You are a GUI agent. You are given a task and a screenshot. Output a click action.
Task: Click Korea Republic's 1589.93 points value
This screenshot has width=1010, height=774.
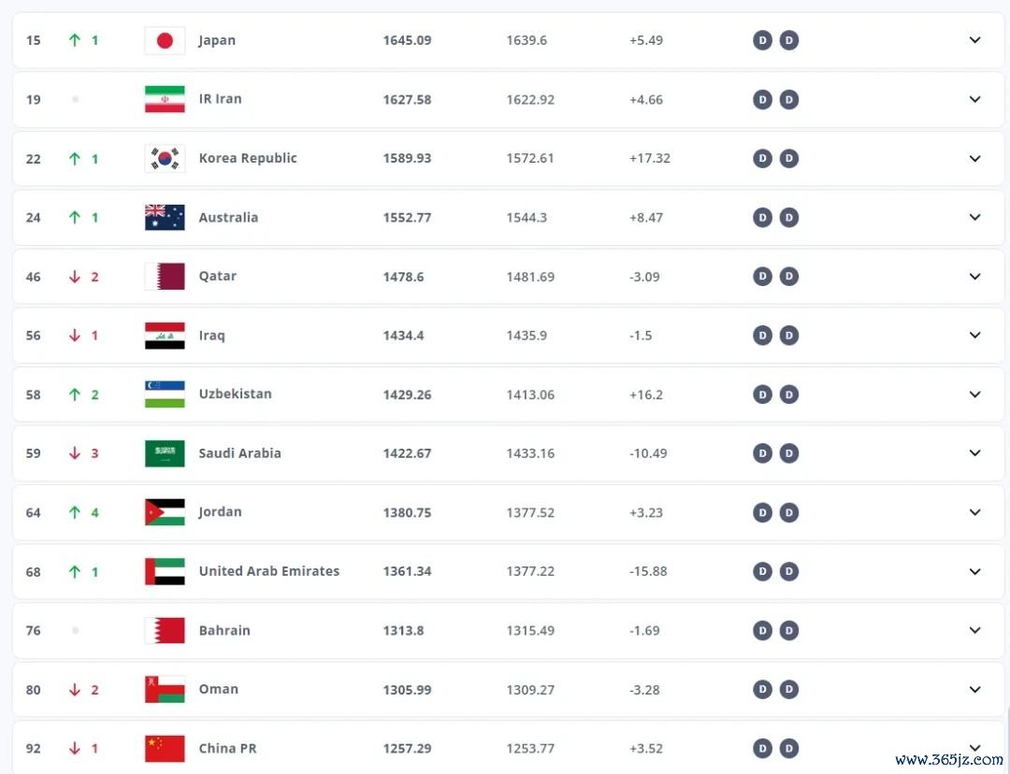coord(407,158)
